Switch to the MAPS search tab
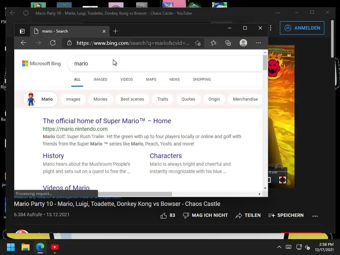Image resolution: width=340 pixels, height=255 pixels. click(151, 79)
